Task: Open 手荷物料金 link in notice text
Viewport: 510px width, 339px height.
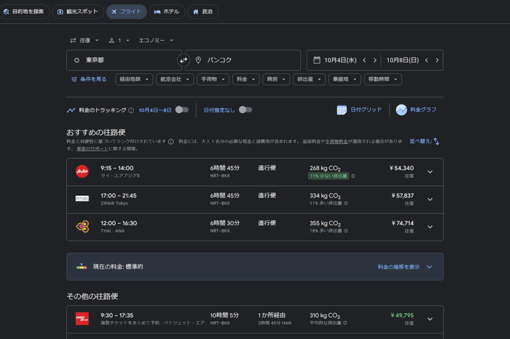Action: pyautogui.click(x=337, y=141)
